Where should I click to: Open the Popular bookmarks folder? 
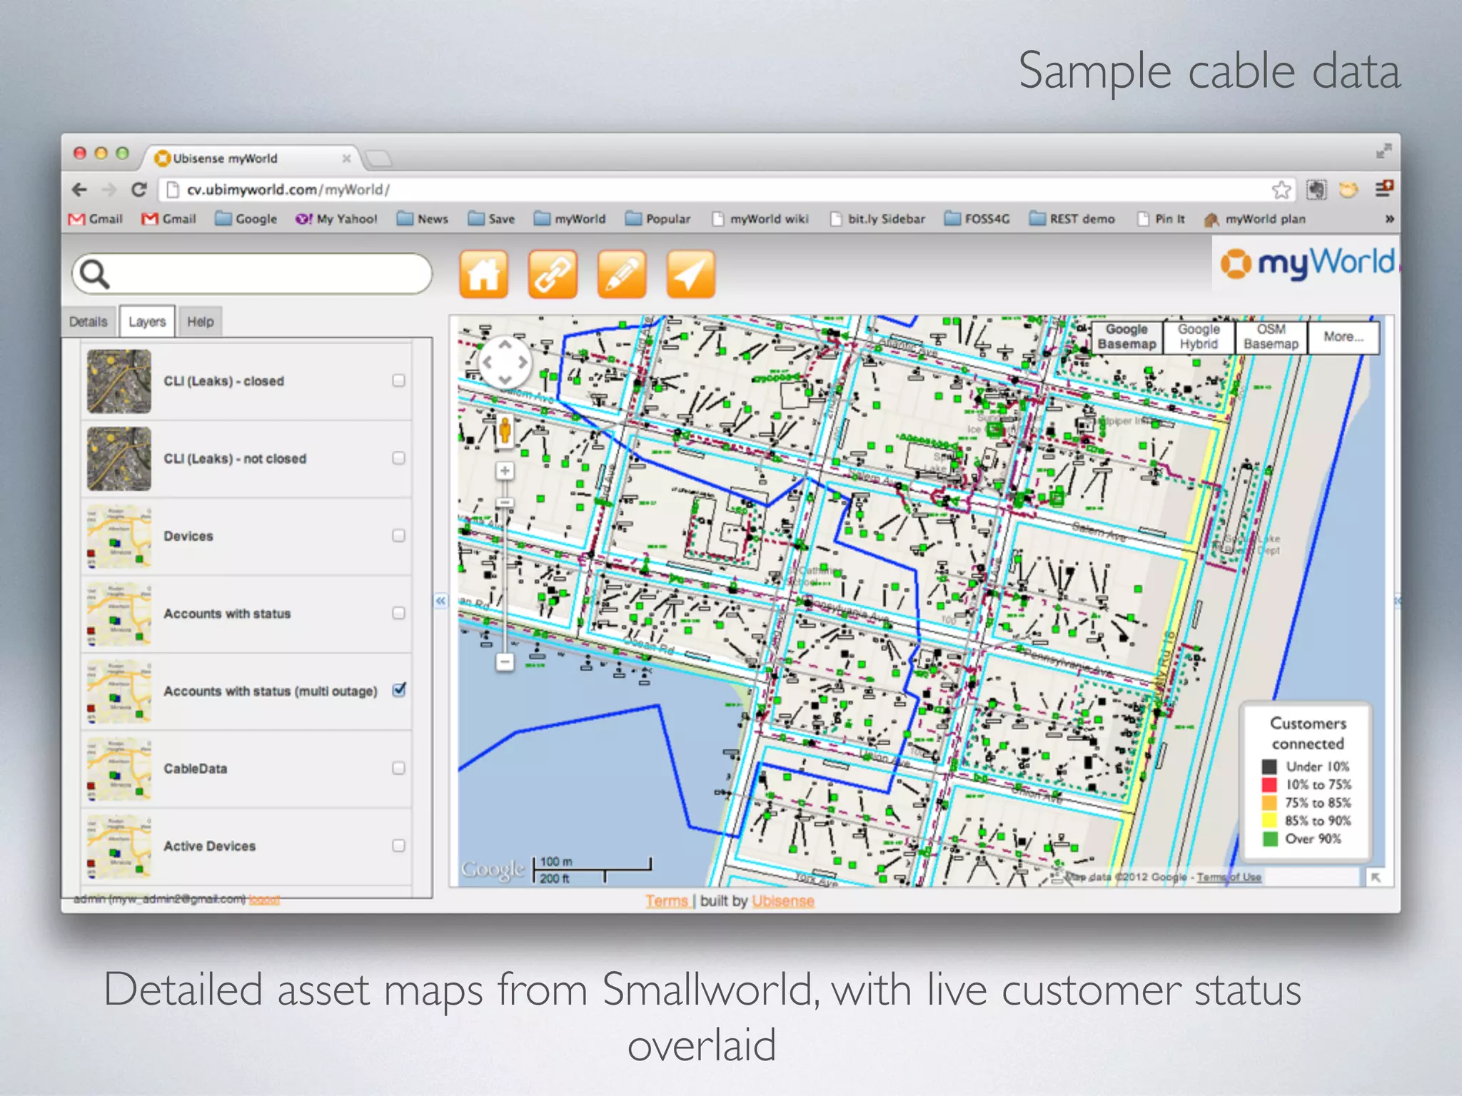[x=657, y=219]
